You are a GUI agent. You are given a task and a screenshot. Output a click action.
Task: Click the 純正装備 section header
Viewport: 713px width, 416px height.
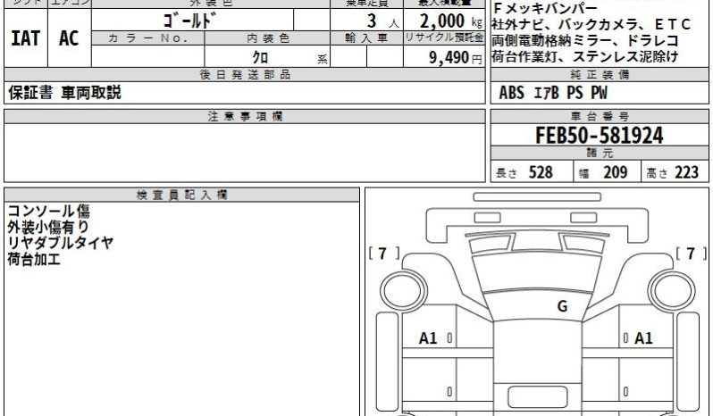[x=600, y=75]
